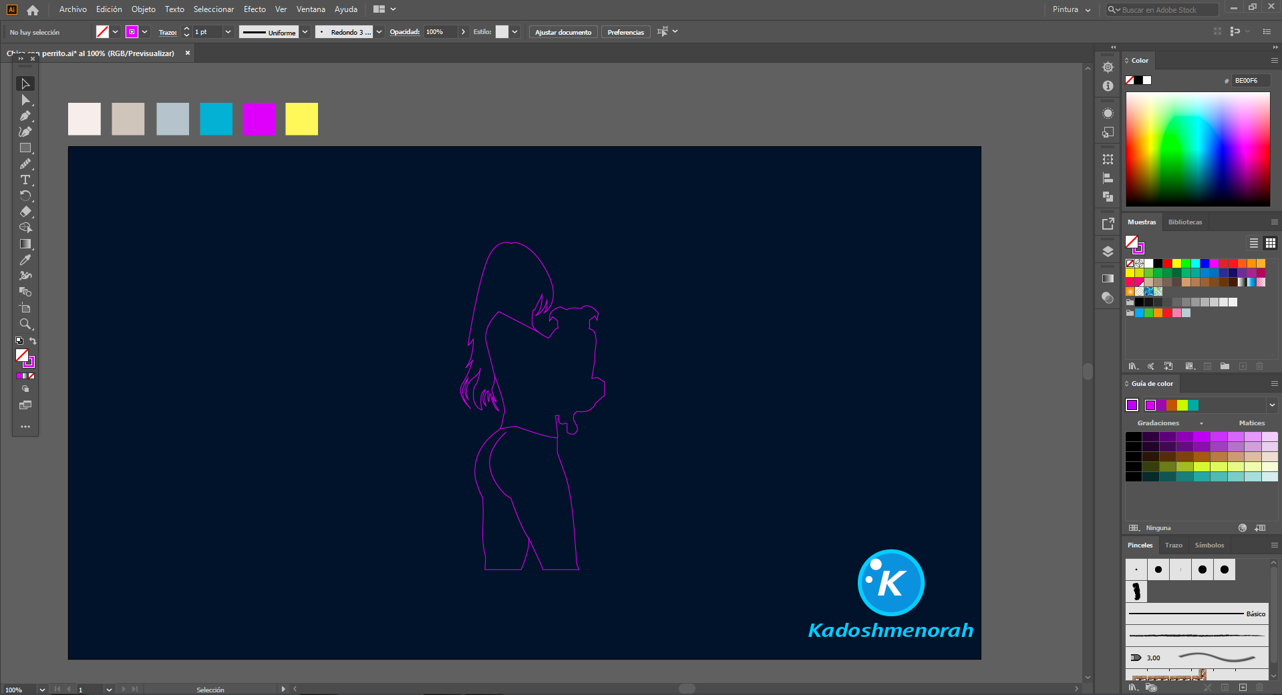Switch to the Símbolos tab
The width and height of the screenshot is (1282, 695).
click(x=1209, y=545)
